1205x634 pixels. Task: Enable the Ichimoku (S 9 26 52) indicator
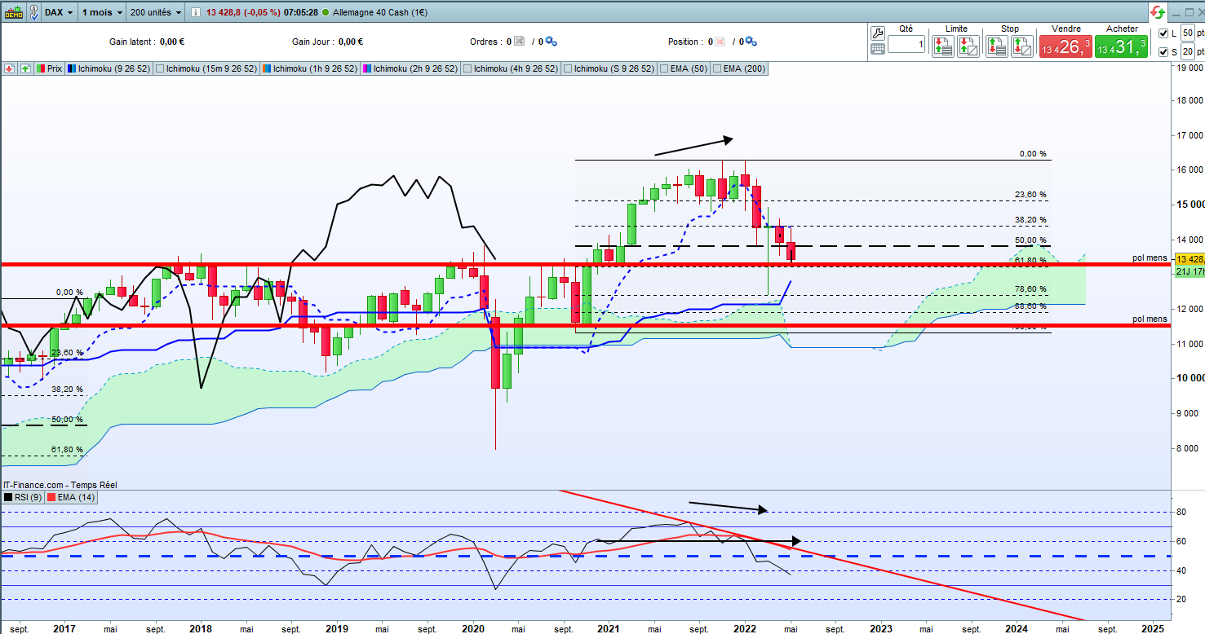pos(568,69)
